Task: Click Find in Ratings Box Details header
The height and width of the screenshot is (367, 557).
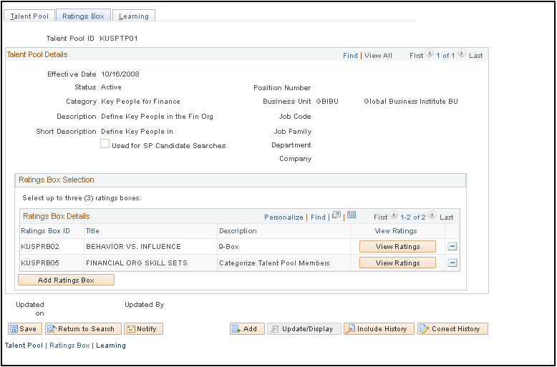Action: pos(318,217)
